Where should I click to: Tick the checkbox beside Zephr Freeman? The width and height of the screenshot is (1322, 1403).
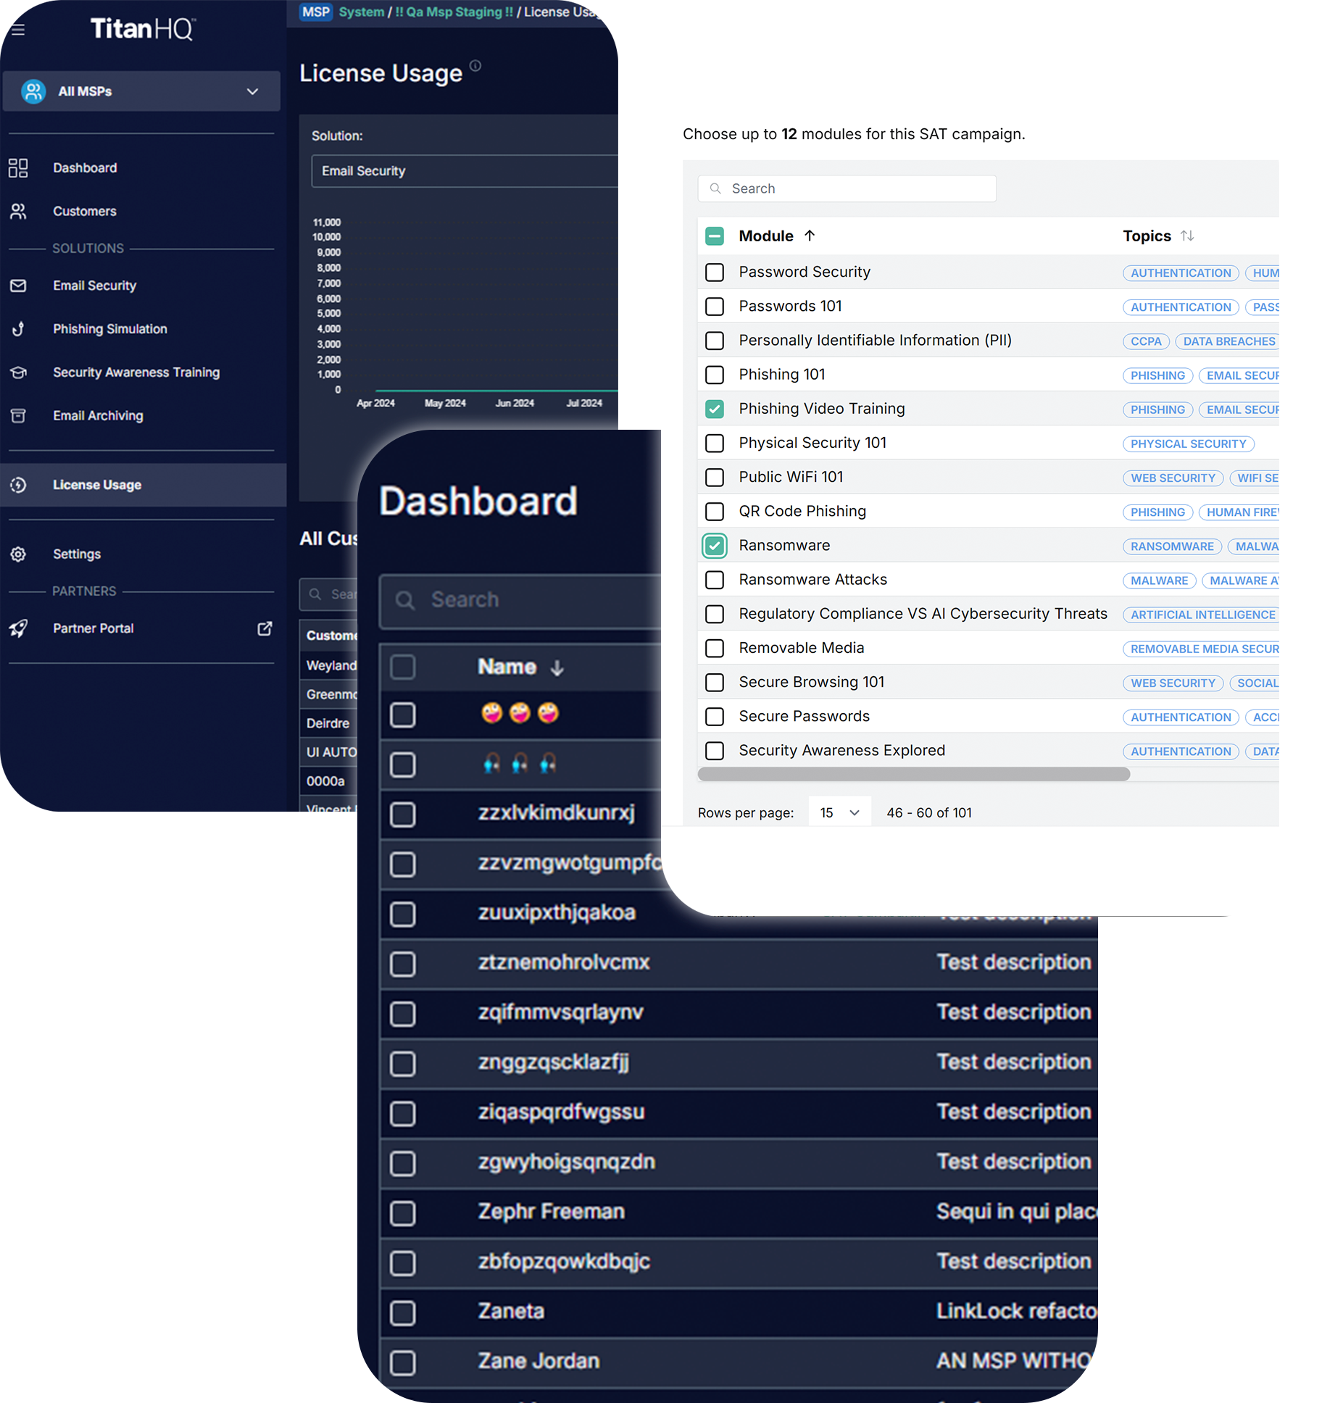[403, 1212]
